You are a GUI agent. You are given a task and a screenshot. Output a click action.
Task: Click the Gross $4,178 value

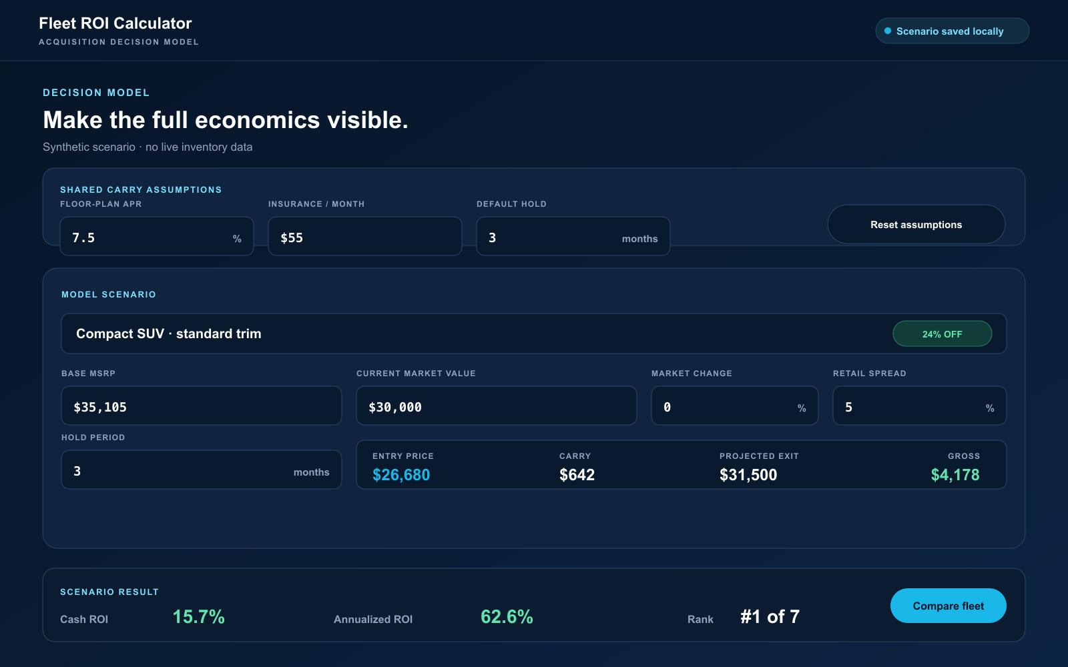[x=955, y=475]
